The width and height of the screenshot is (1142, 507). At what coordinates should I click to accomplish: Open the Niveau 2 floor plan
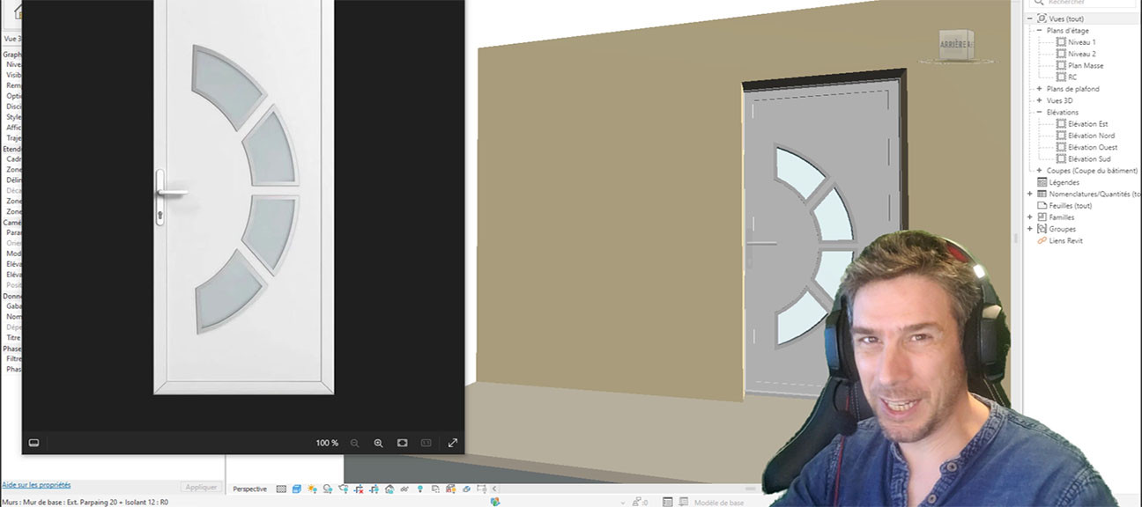click(1081, 54)
